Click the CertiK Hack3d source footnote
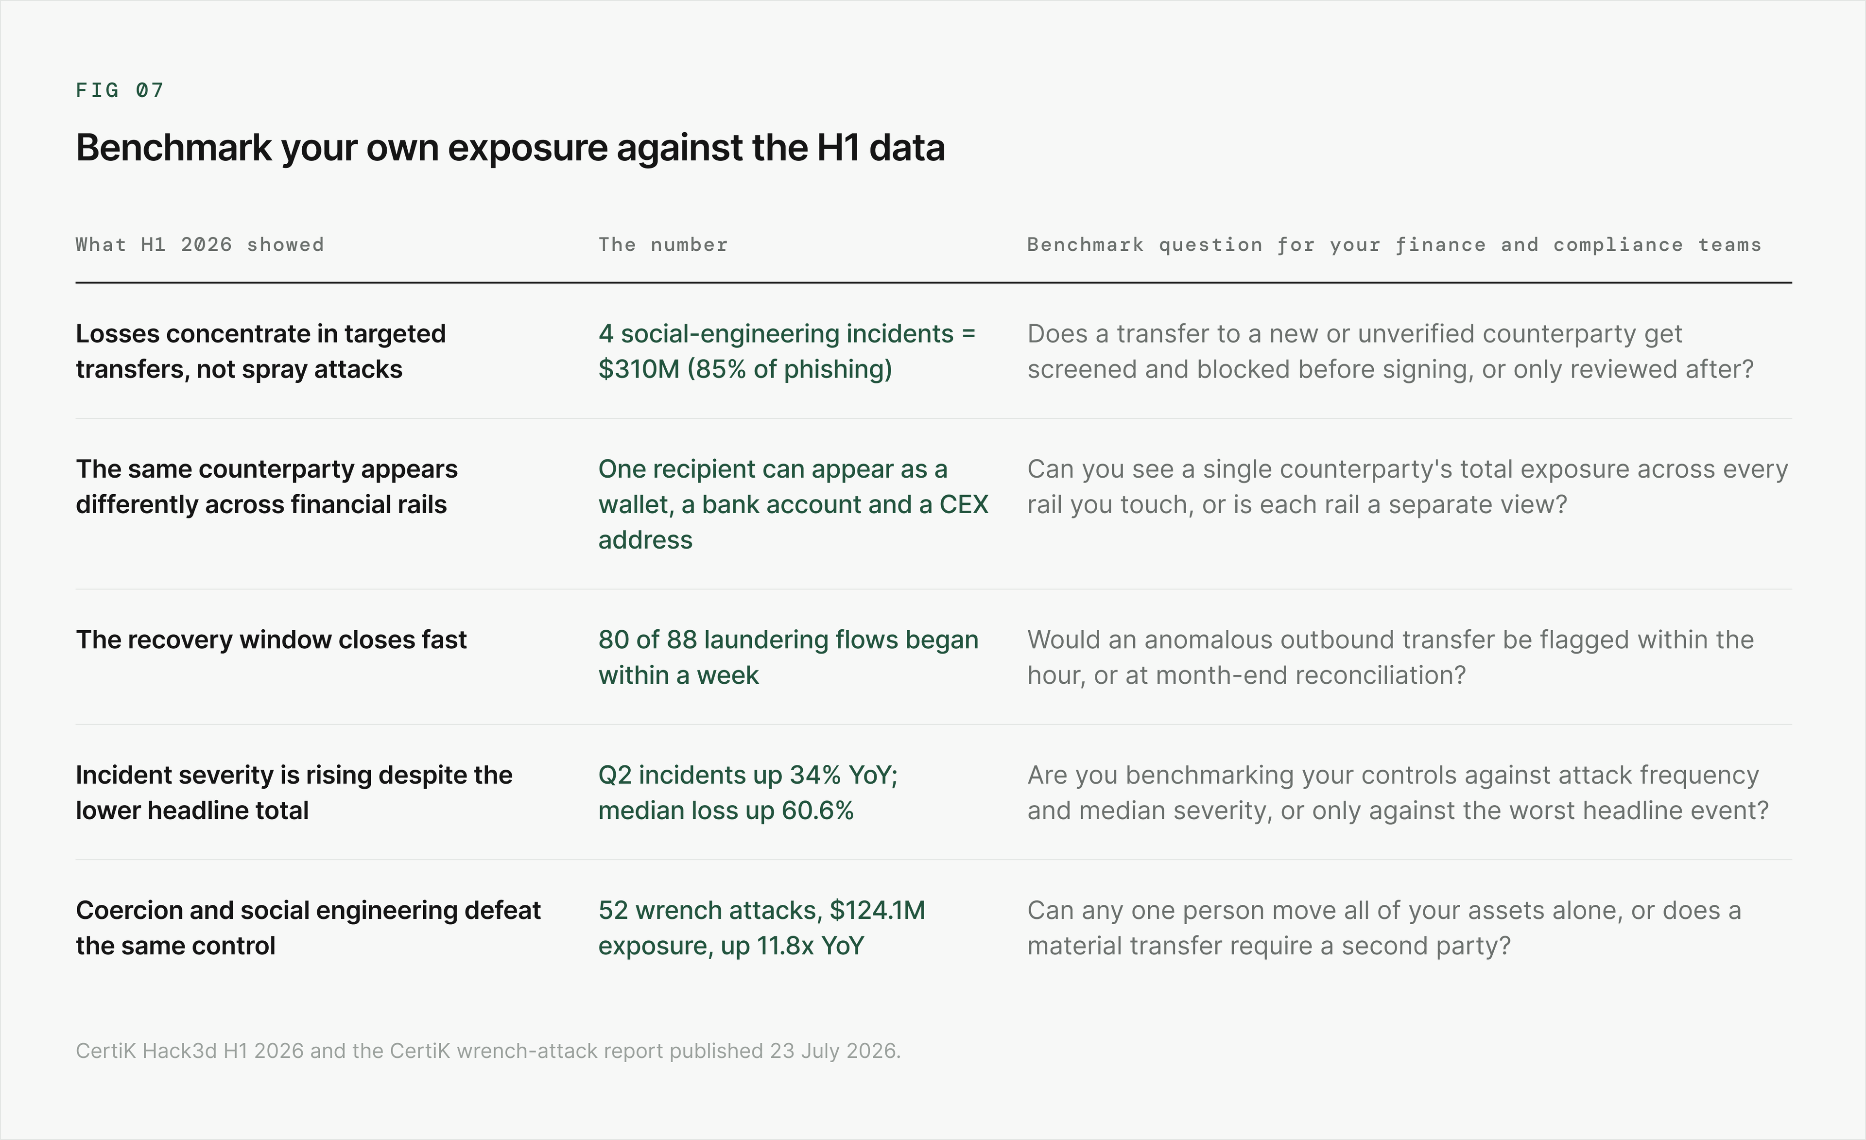1866x1140 pixels. (488, 1052)
